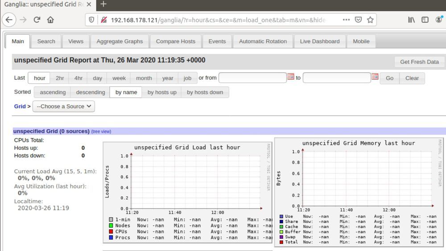Screen dimensions: 446x251
Task: Open the 'from' date calendar picker
Action: point(291,77)
